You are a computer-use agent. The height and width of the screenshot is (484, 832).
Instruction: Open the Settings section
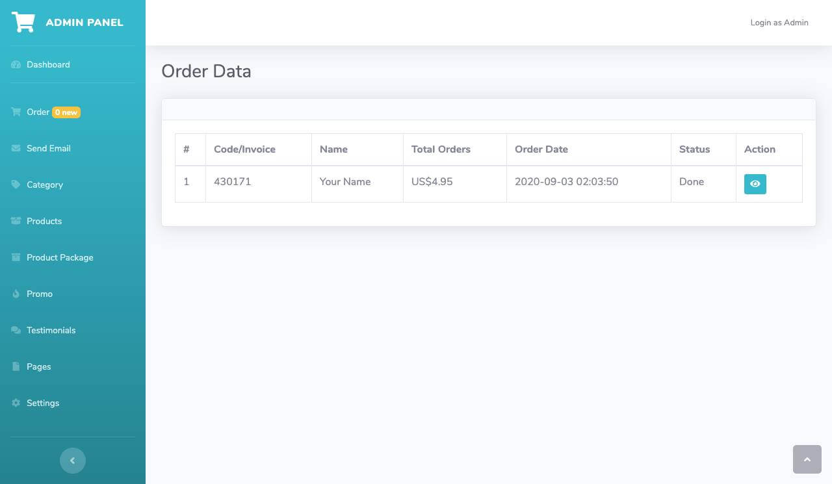tap(73, 403)
